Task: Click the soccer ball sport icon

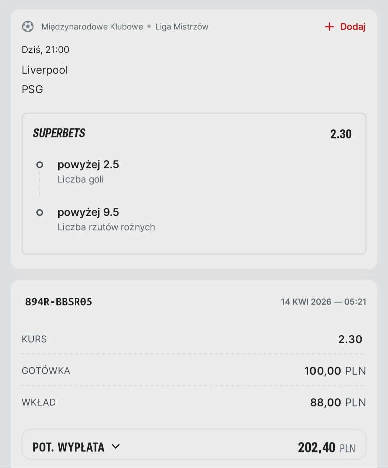Action: pos(28,26)
